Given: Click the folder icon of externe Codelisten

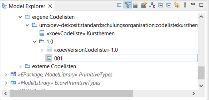Looking at the screenshot, I should pos(27,66).
